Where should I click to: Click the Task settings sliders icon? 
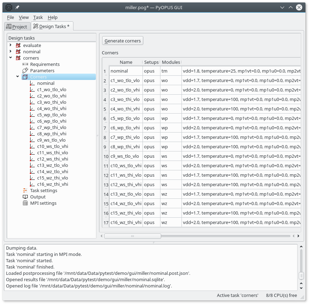pyautogui.click(x=25, y=190)
